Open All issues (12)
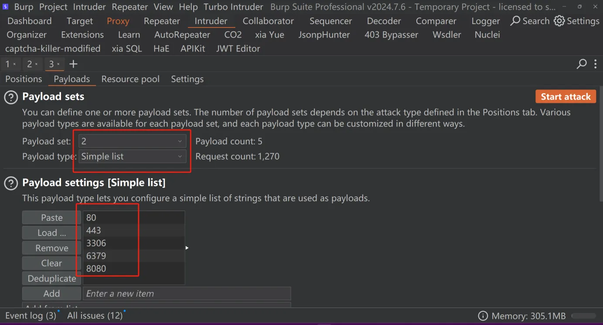 click(x=95, y=316)
